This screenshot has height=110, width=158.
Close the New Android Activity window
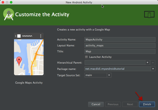click(x=3, y=2)
